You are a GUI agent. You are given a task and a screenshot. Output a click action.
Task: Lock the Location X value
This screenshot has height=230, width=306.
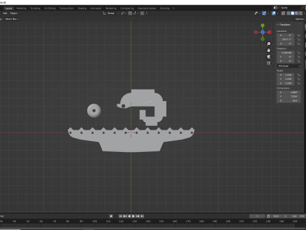pos(298,35)
